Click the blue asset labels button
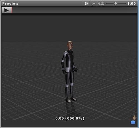 [133, 123]
